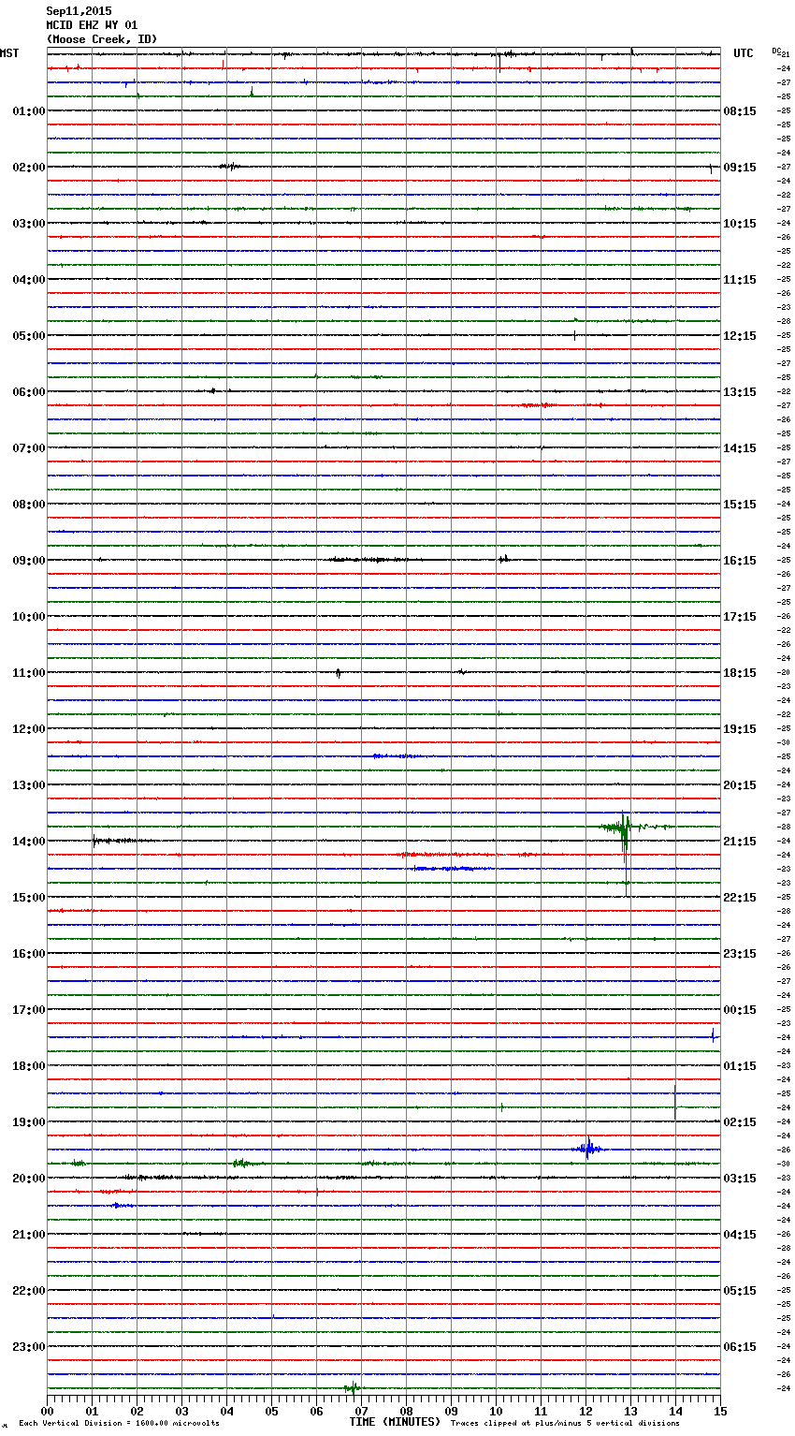Click the green event on the last trace

352,1388
